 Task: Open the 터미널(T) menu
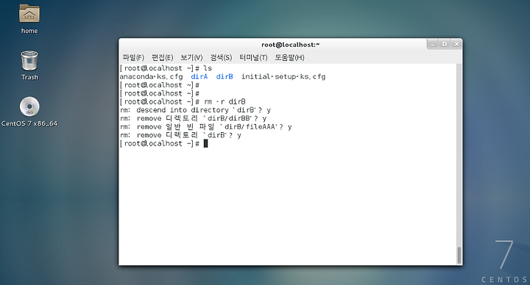(253, 58)
